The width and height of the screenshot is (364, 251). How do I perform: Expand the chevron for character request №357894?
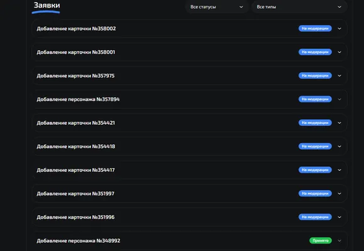point(339,99)
